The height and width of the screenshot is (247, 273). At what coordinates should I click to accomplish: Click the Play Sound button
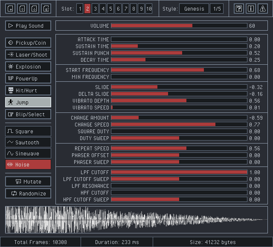pyautogui.click(x=28, y=26)
